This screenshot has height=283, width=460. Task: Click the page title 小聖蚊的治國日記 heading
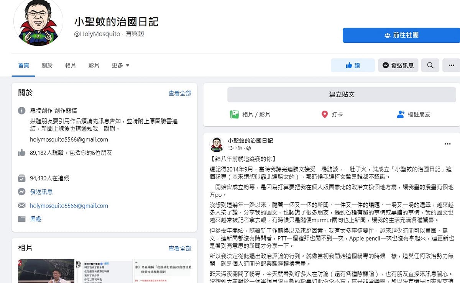tap(116, 22)
